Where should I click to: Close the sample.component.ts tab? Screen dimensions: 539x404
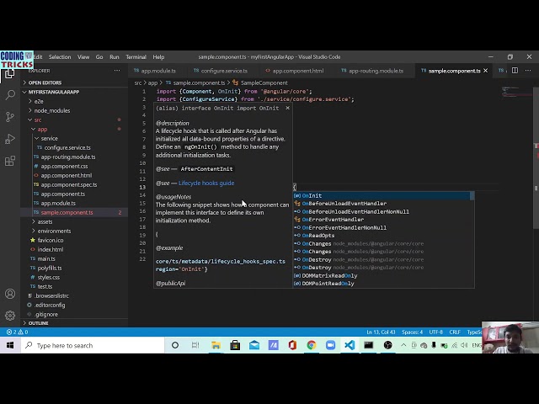pyautogui.click(x=485, y=71)
